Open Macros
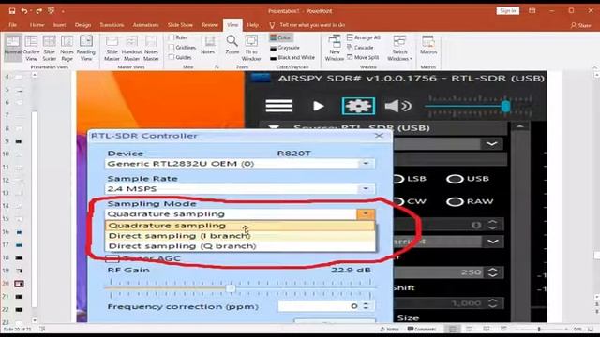Viewport: 600px width, 337px height. (x=428, y=45)
